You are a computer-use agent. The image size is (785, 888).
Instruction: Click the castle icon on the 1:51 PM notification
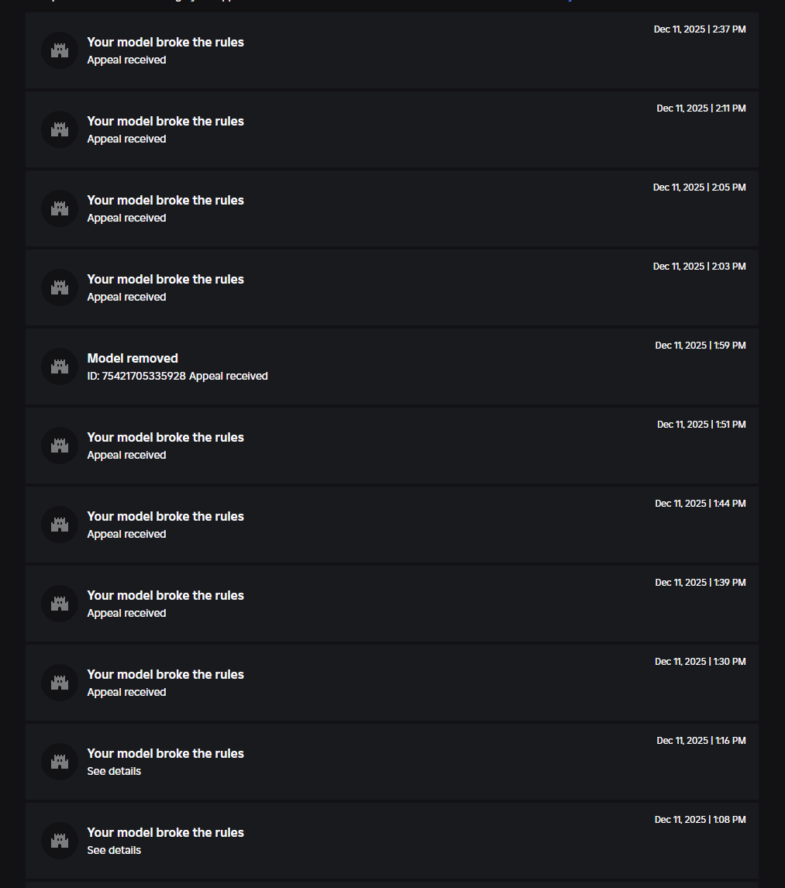[x=60, y=446]
